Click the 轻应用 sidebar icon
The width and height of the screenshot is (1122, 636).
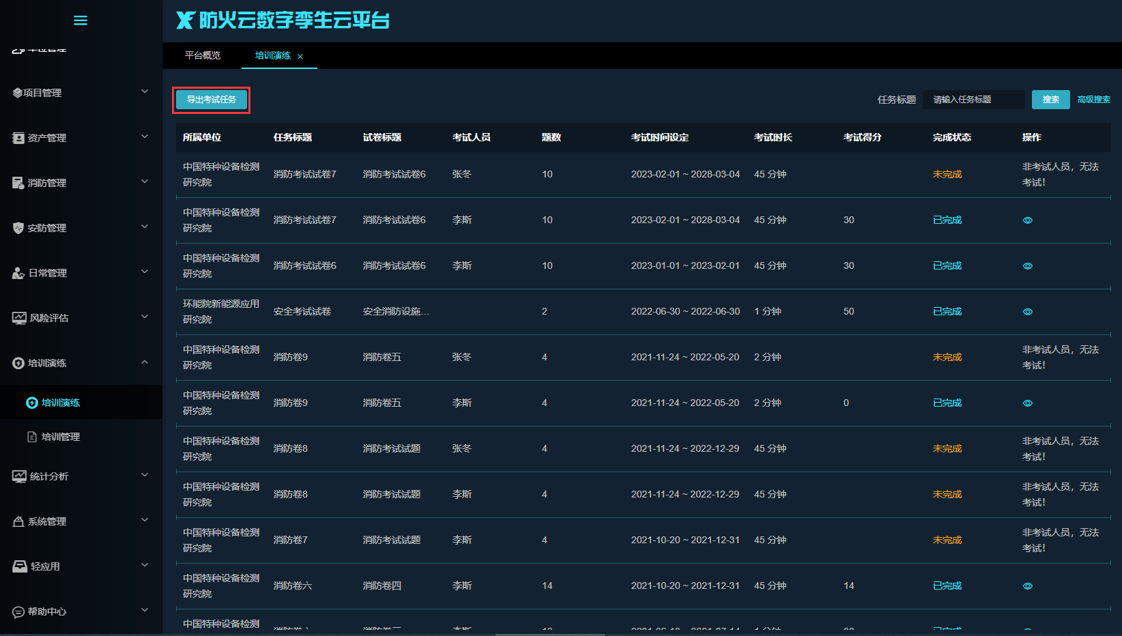click(20, 566)
